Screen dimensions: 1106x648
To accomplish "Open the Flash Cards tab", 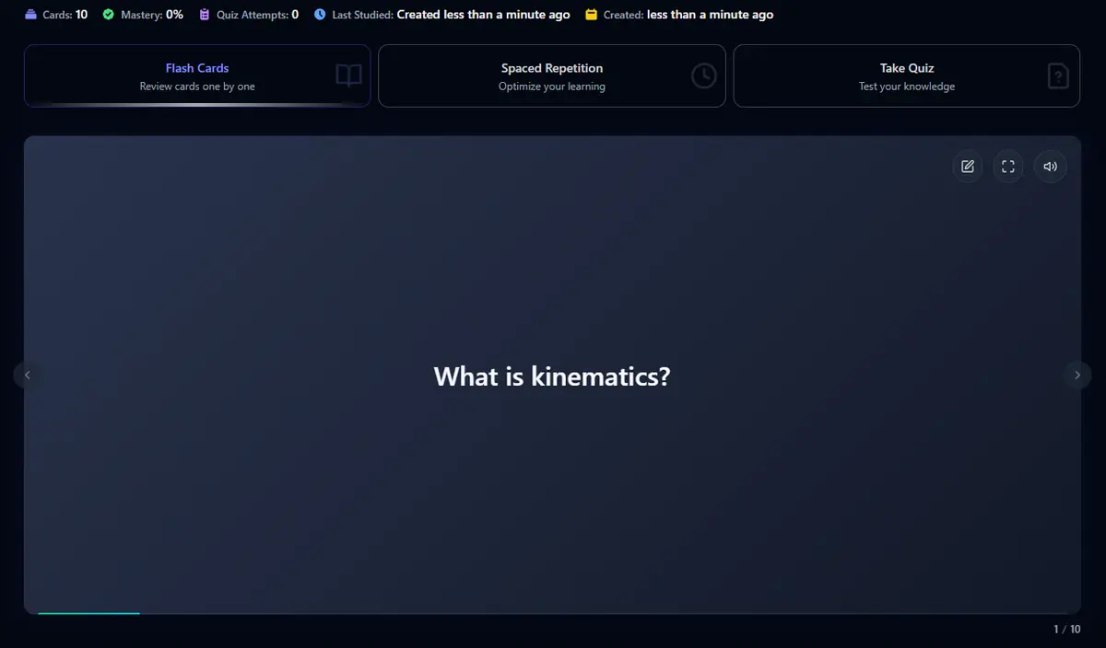I will pos(197,75).
